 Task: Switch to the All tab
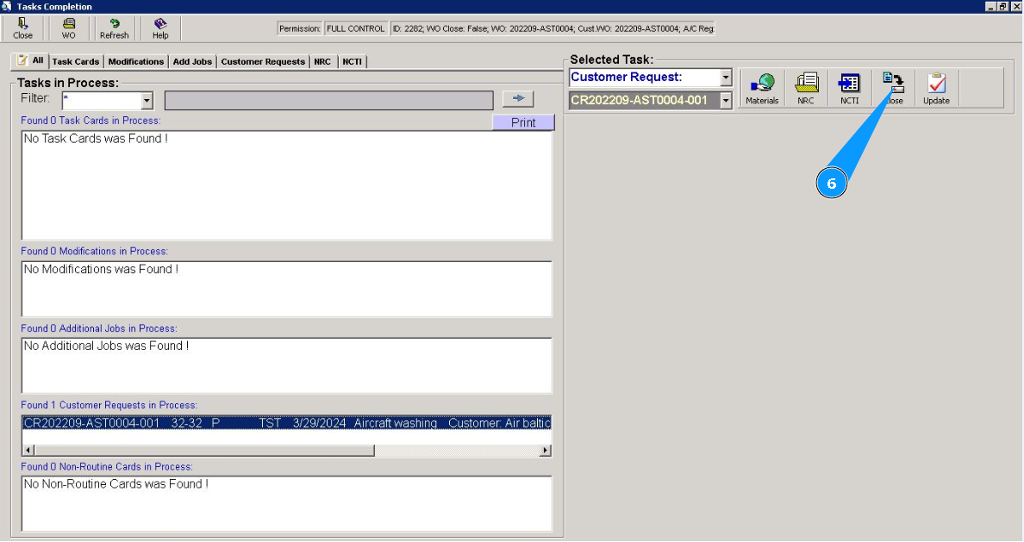pyautogui.click(x=31, y=60)
